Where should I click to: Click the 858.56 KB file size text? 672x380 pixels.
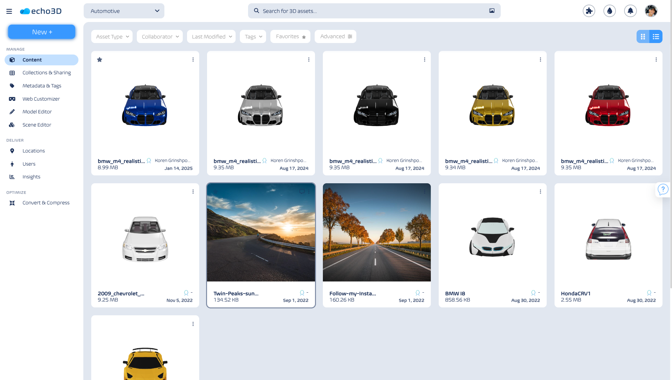coord(457,300)
